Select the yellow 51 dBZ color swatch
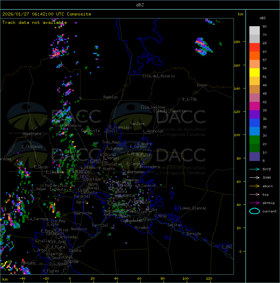 [x=254, y=72]
